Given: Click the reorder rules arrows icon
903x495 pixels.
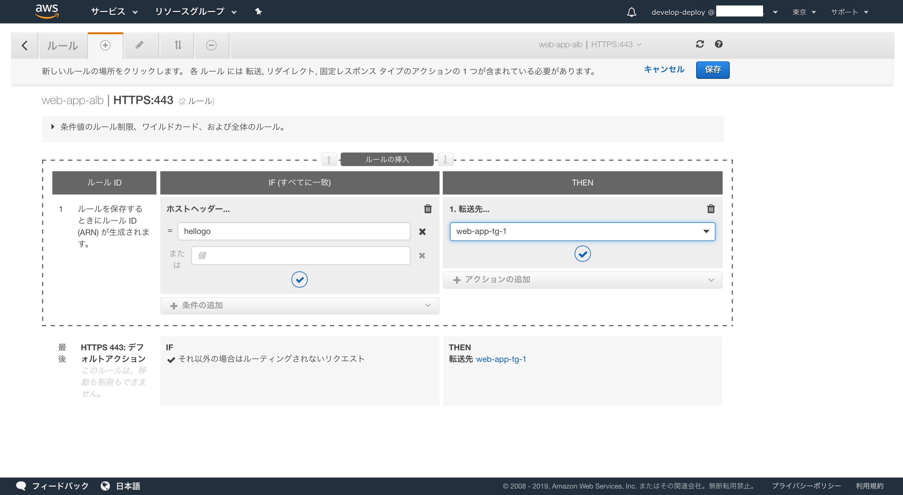Looking at the screenshot, I should pos(178,45).
